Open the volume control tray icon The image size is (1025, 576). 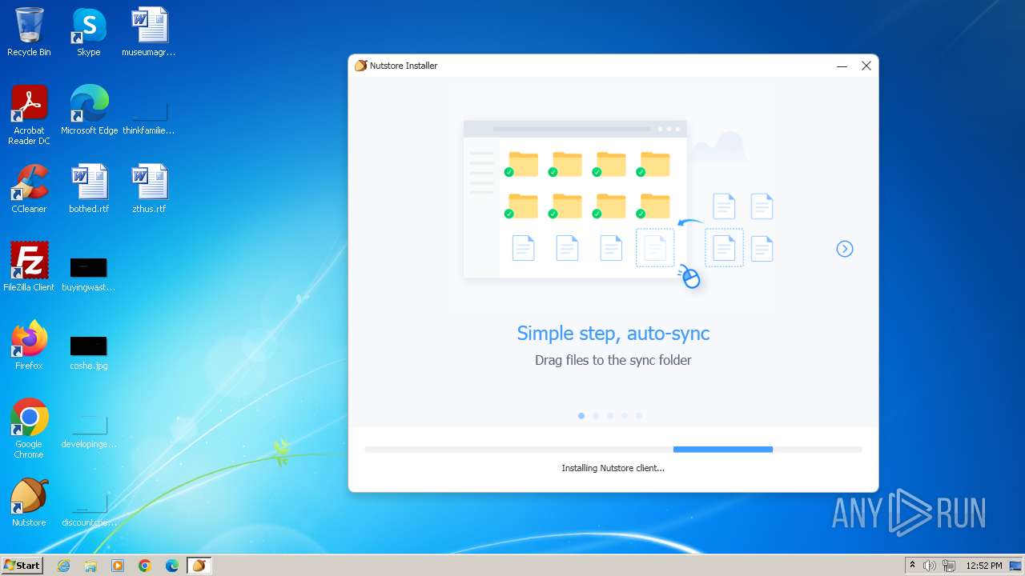(x=930, y=566)
